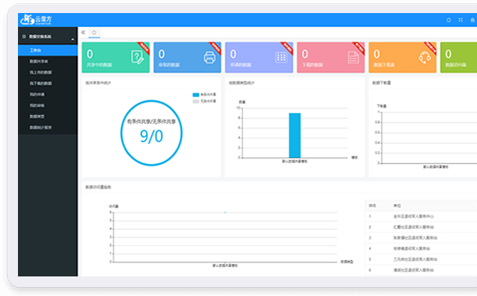477x296 pixels.
Task: Click the 单位 column header
Action: [x=397, y=205]
